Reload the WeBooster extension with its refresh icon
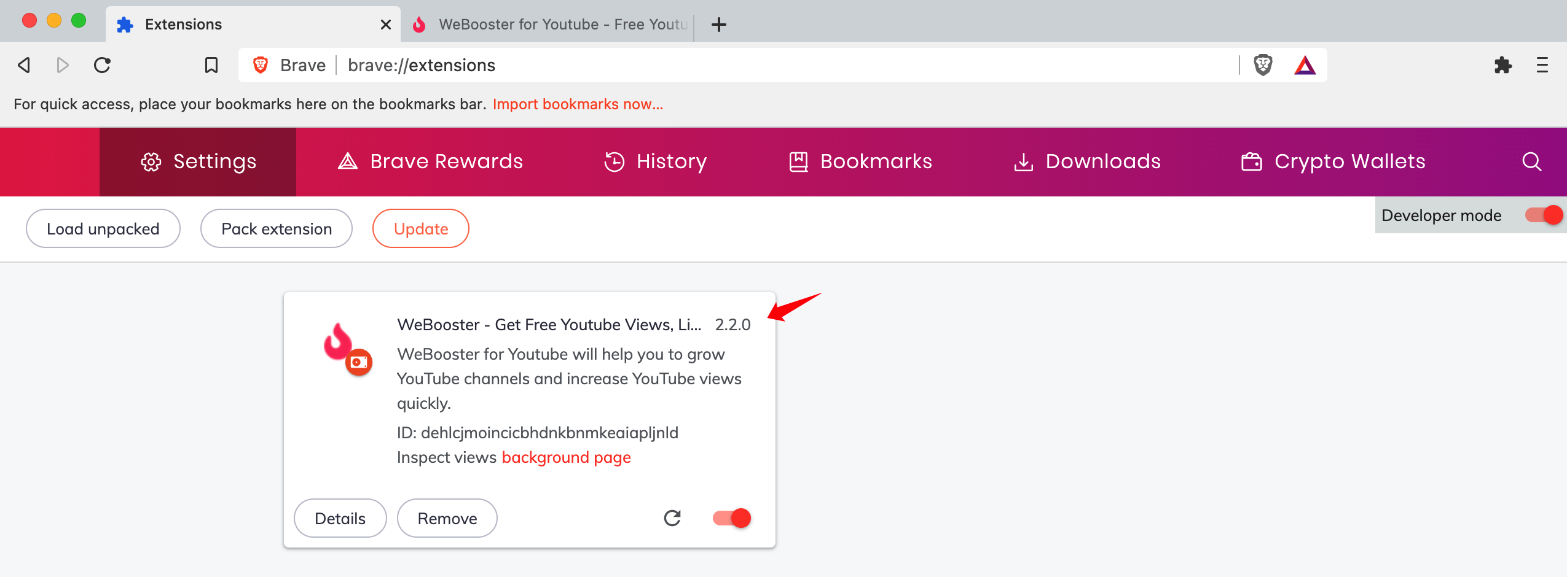This screenshot has height=577, width=1567. [672, 518]
